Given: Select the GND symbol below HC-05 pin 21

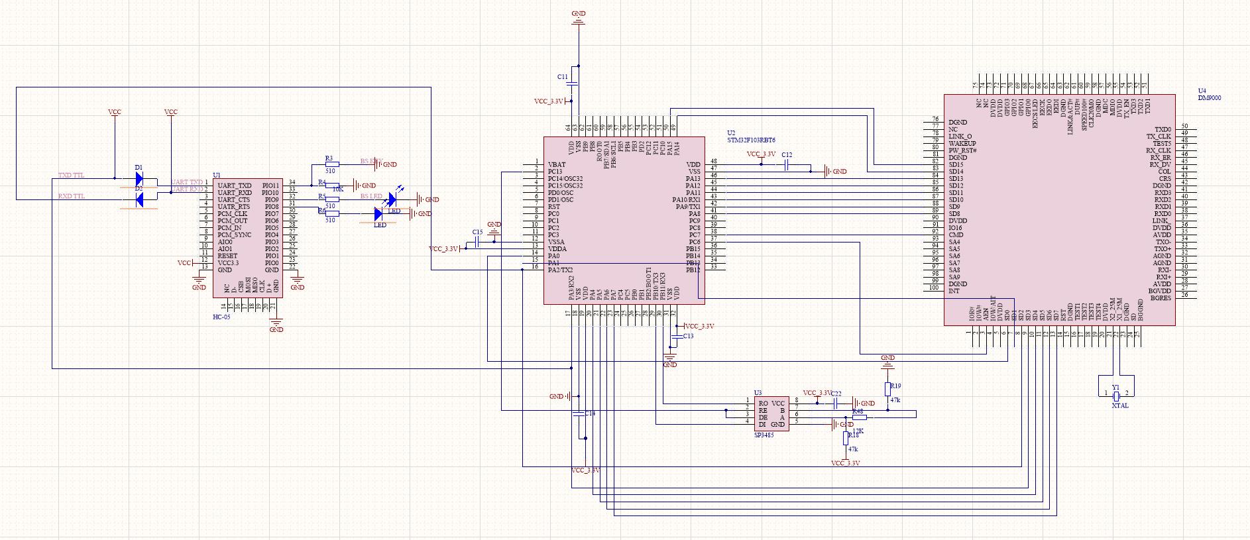Looking at the screenshot, I should click(276, 325).
